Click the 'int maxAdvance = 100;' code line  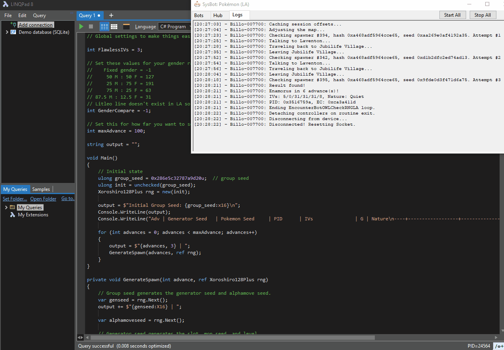pos(116,131)
